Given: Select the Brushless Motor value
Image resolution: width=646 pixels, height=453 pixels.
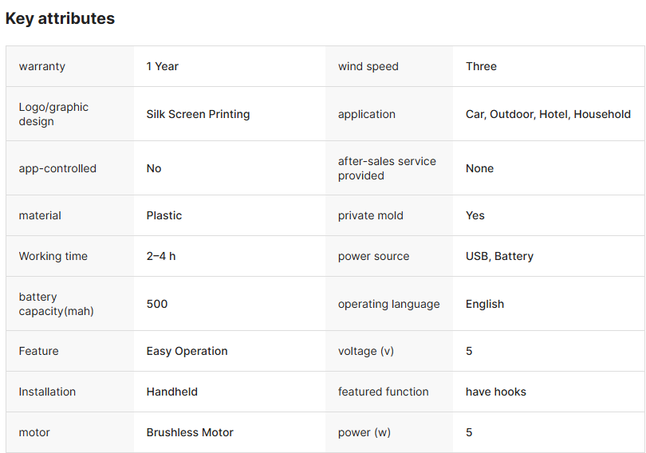Looking at the screenshot, I should point(190,432).
